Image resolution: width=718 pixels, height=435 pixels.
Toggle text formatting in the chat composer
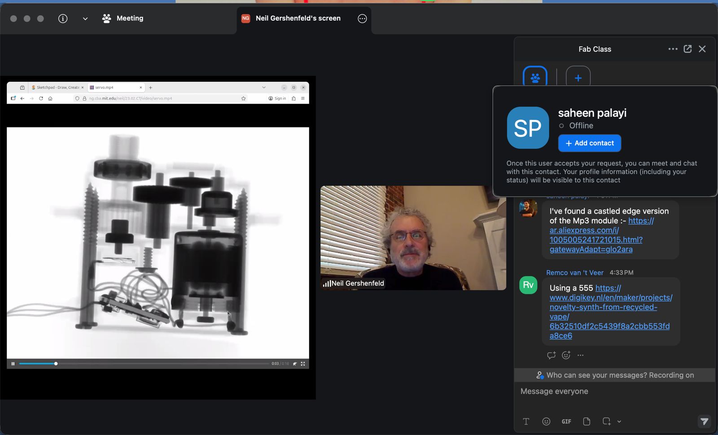click(x=526, y=422)
